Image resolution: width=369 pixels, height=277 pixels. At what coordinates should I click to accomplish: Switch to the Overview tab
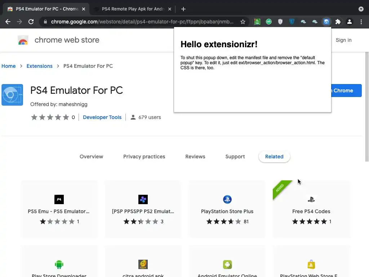click(x=91, y=157)
